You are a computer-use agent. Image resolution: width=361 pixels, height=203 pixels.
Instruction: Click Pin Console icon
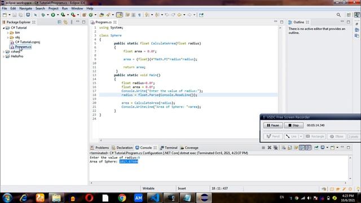click(316, 148)
